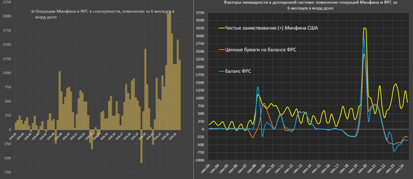Viewport: 413px width, 179px height.
Task: Click the yellow legend line for Минфина США
Action: [x=221, y=28]
